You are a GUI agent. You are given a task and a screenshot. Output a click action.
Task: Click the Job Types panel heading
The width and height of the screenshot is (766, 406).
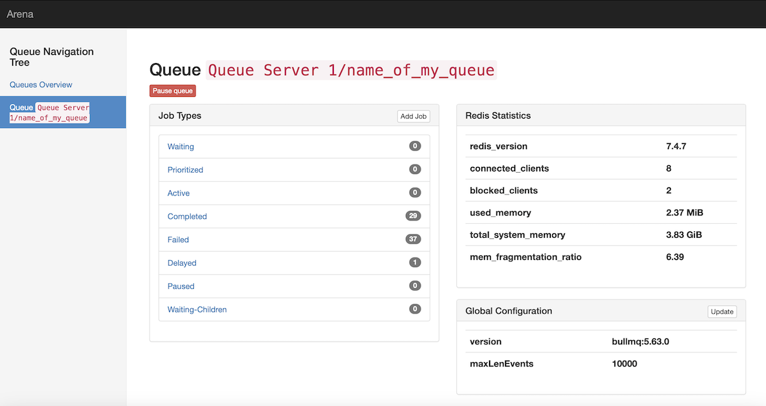coord(179,116)
